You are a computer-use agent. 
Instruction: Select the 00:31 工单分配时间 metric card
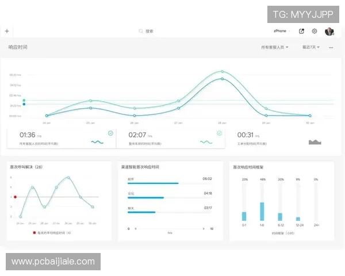tap(279, 139)
